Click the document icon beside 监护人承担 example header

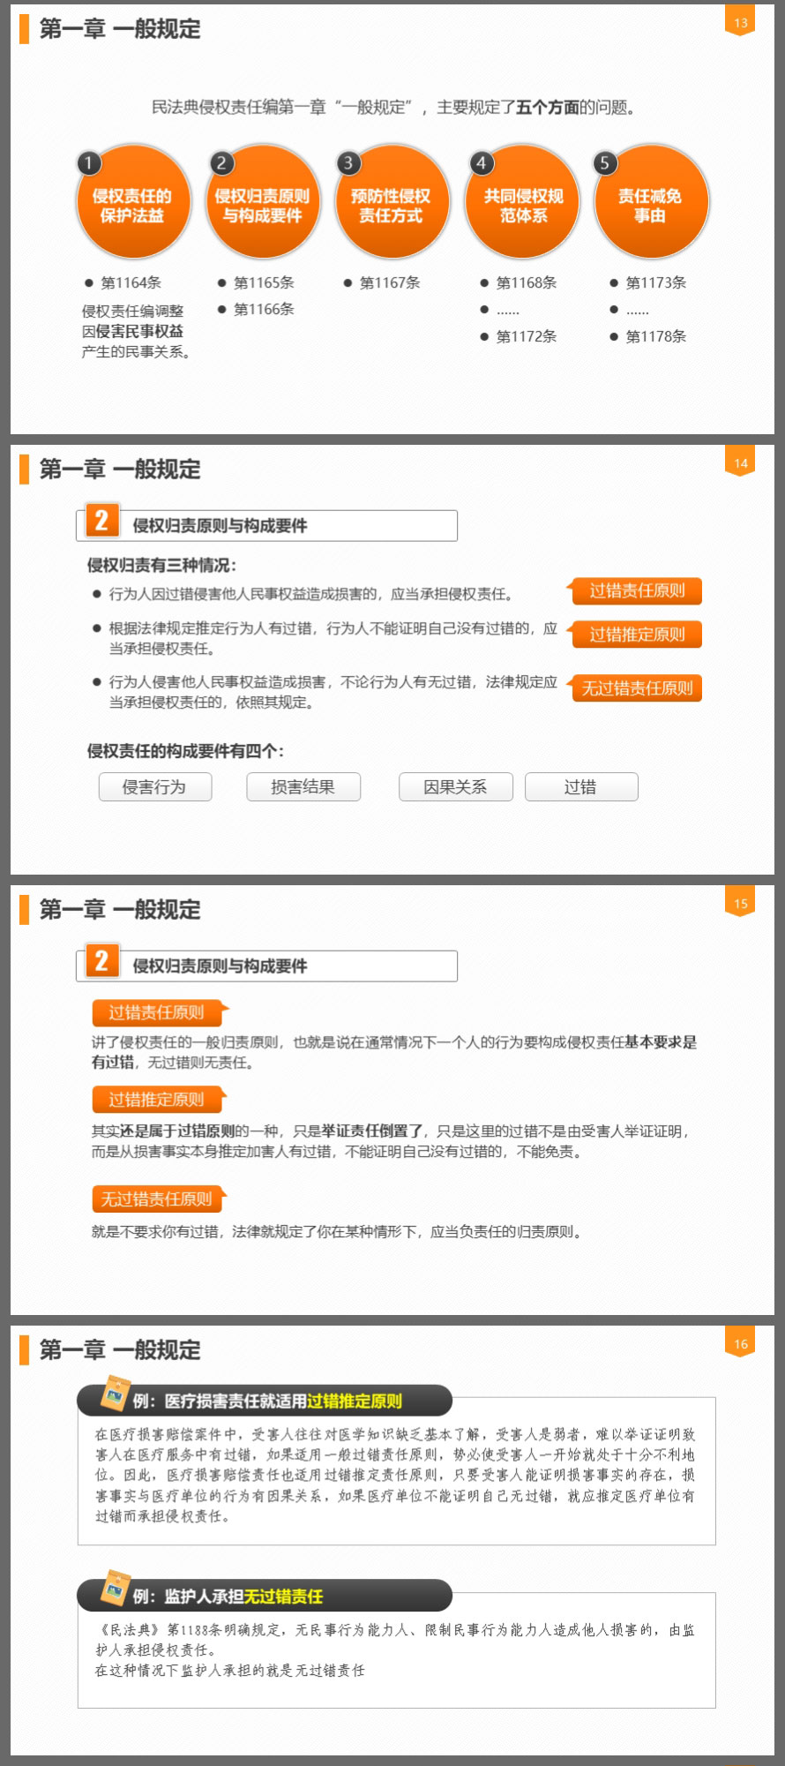tap(115, 1589)
